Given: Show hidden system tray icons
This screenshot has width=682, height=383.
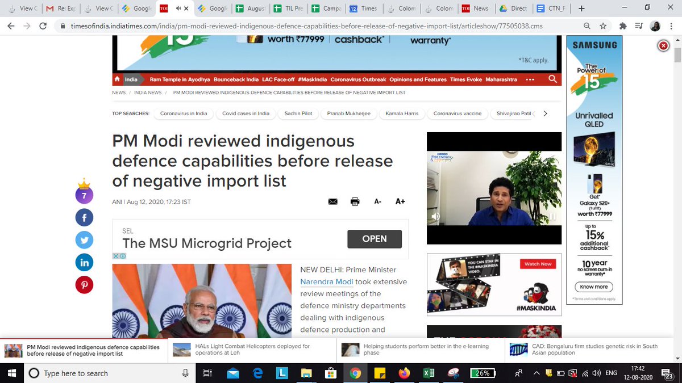Looking at the screenshot, I should (537, 373).
